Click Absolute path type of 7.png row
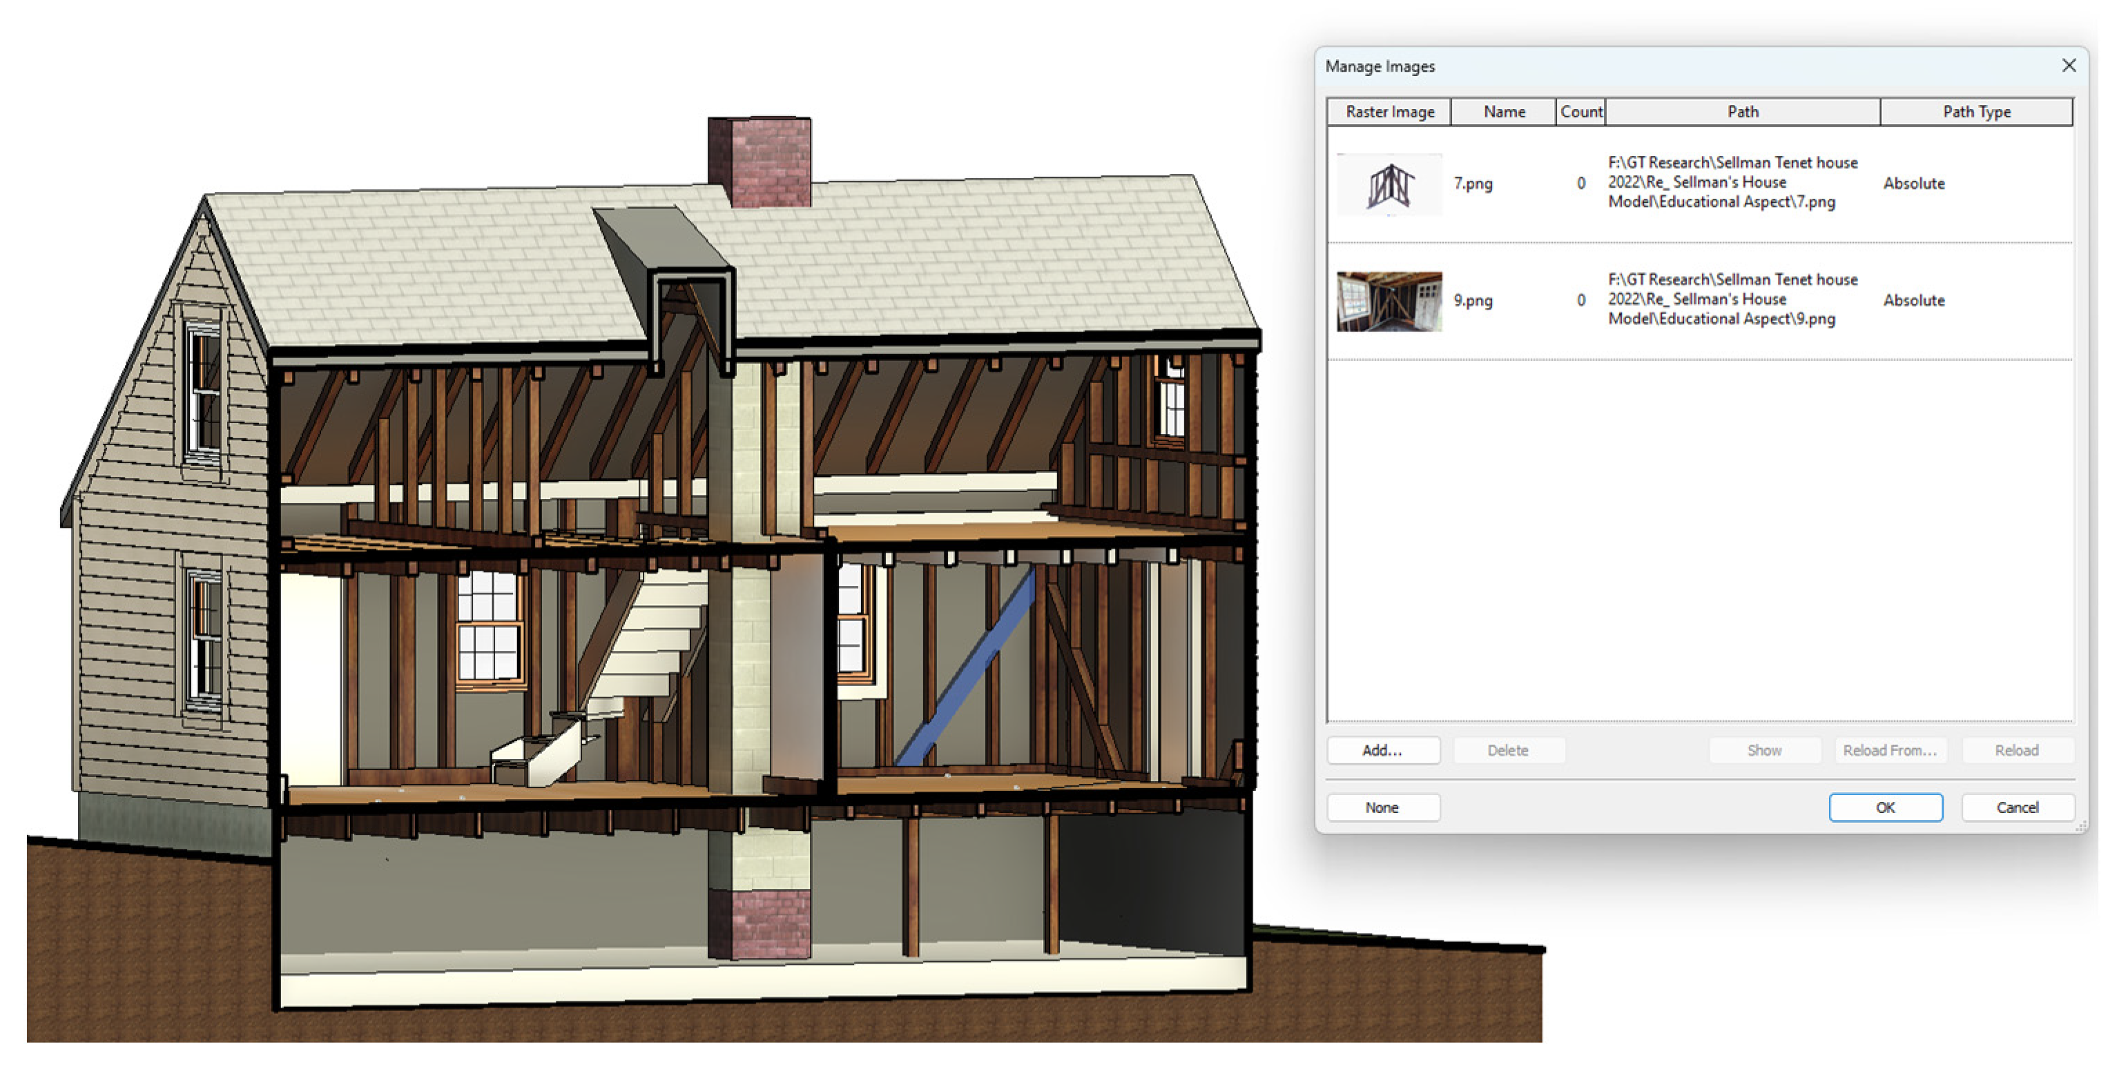The height and width of the screenshot is (1069, 2119). pos(1913,184)
